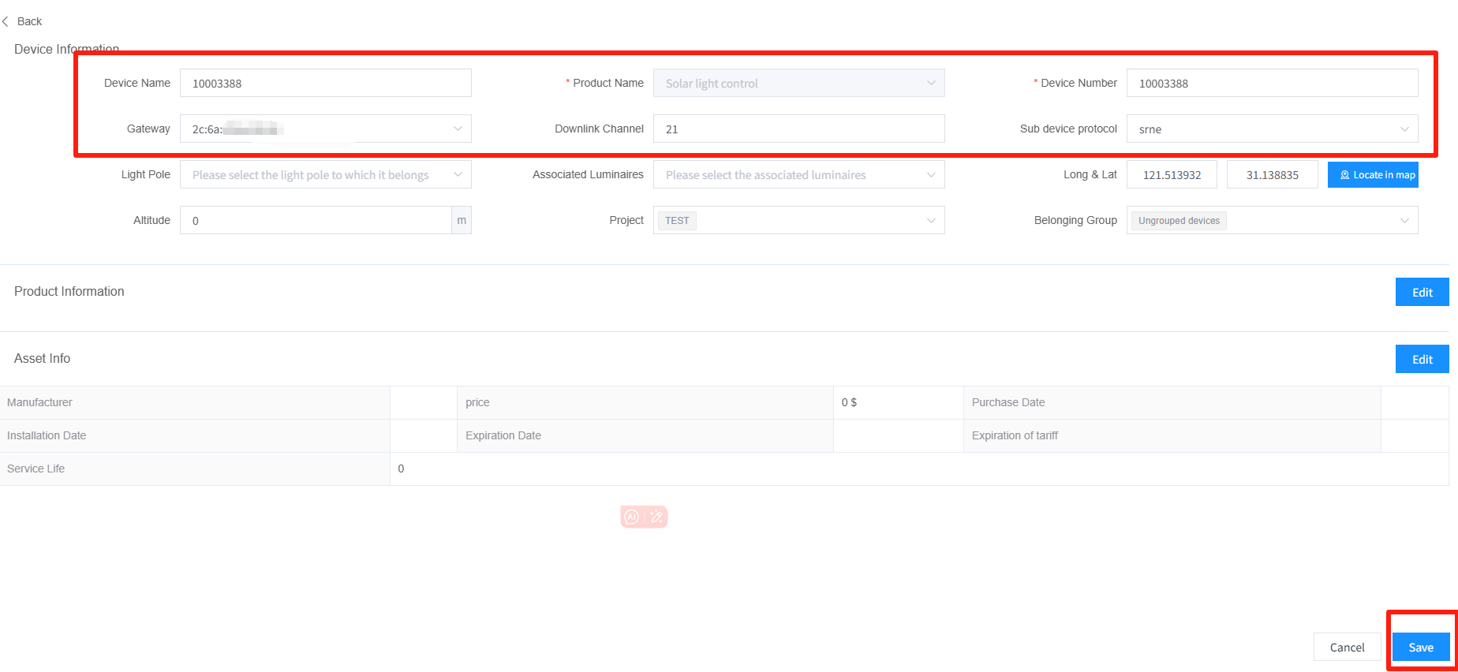
Task: Click the Altitude input field
Action: pos(316,220)
